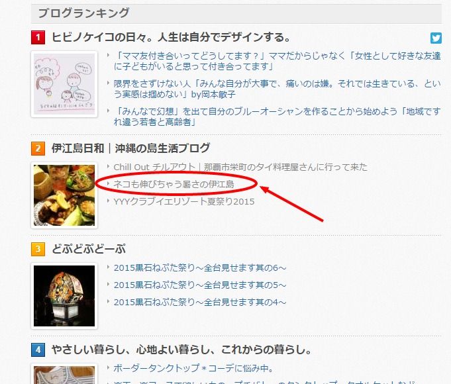The width and height of the screenshot is (451, 384).
Task: Open the ネコも伸びちゃう暑さの伊江島 article
Action: (174, 184)
